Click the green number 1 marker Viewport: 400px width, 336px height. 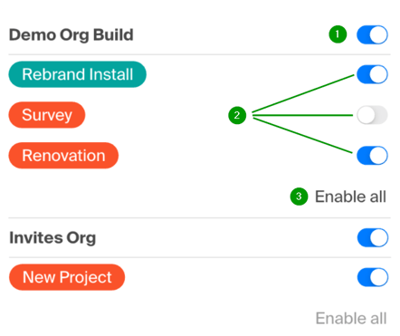[x=338, y=34]
